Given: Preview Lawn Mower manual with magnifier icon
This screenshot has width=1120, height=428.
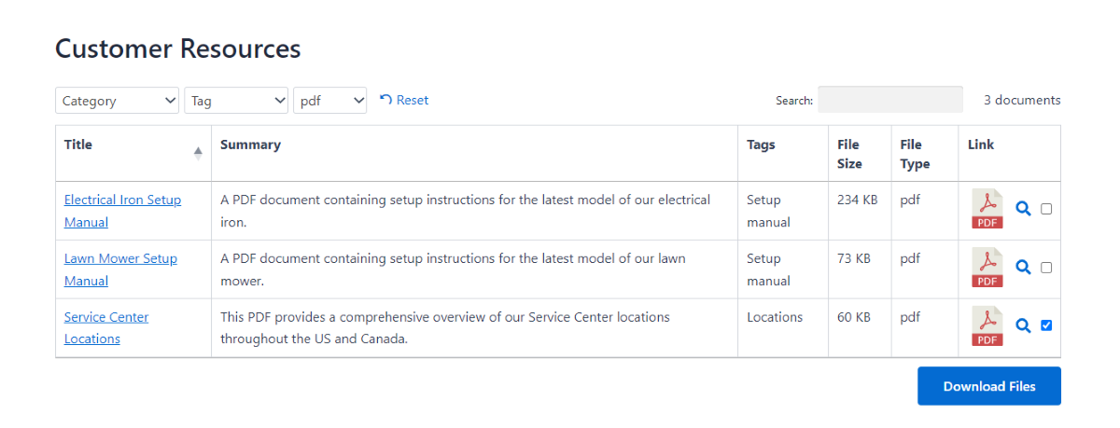Looking at the screenshot, I should (1023, 268).
